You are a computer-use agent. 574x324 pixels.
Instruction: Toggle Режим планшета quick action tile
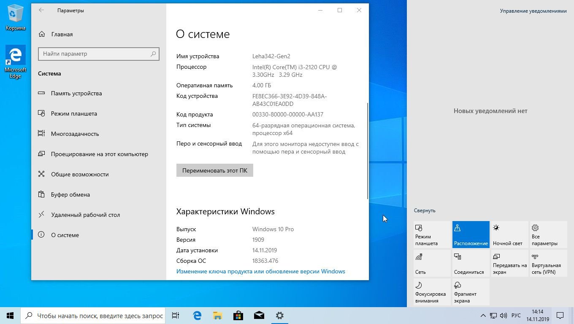tap(432, 235)
